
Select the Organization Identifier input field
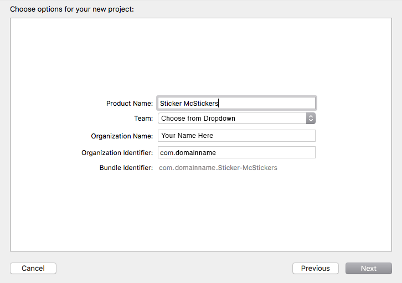click(x=236, y=152)
